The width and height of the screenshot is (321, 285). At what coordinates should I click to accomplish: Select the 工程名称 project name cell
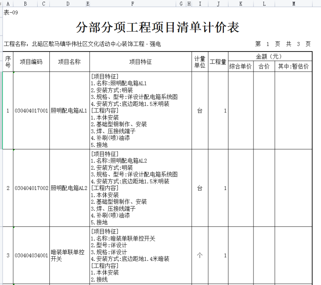coord(82,44)
